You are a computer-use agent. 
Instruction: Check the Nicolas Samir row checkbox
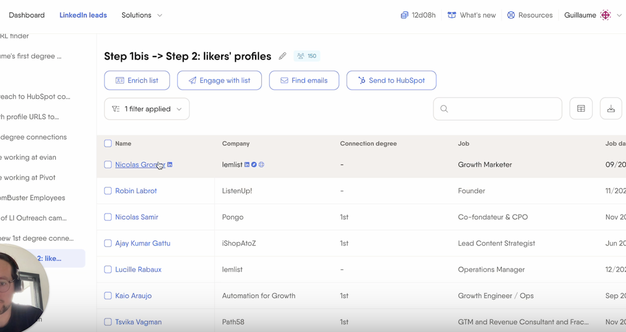click(x=108, y=217)
